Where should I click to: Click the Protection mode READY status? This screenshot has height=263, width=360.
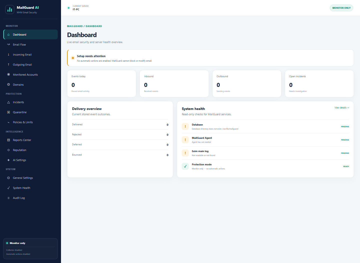(346, 167)
